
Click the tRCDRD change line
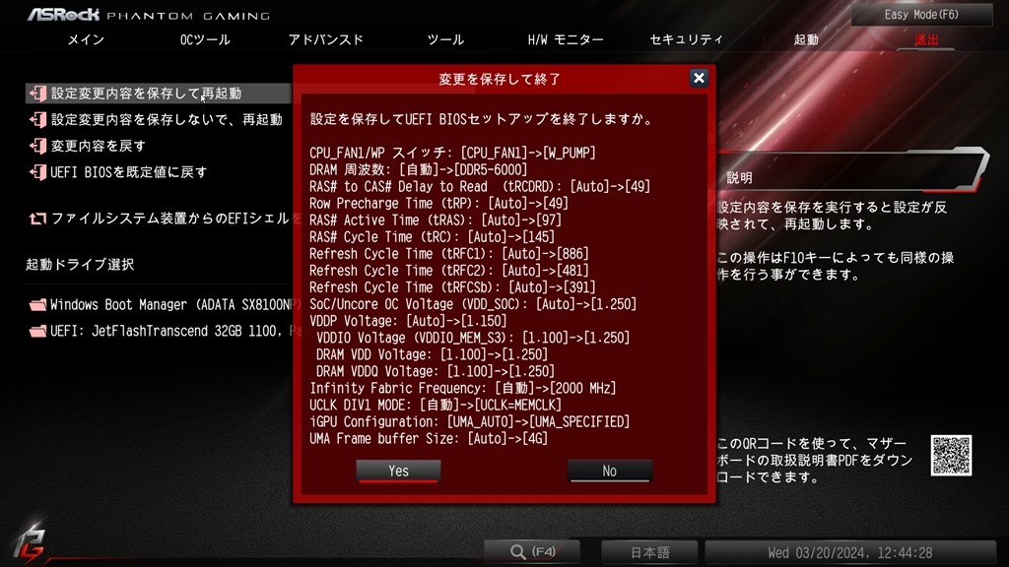480,186
